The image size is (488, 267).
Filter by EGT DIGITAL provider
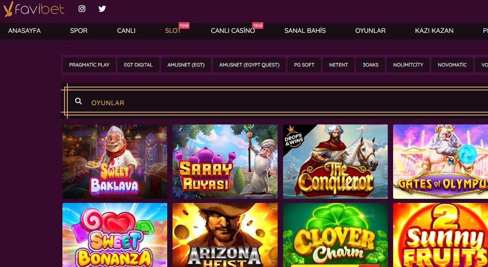[138, 65]
